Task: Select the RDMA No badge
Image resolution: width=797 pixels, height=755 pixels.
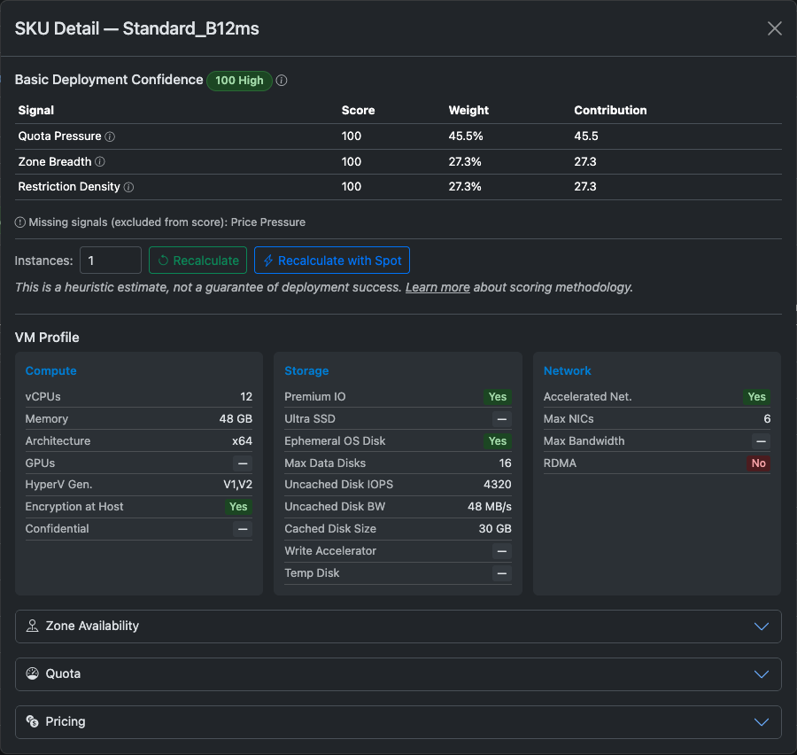Action: click(760, 463)
